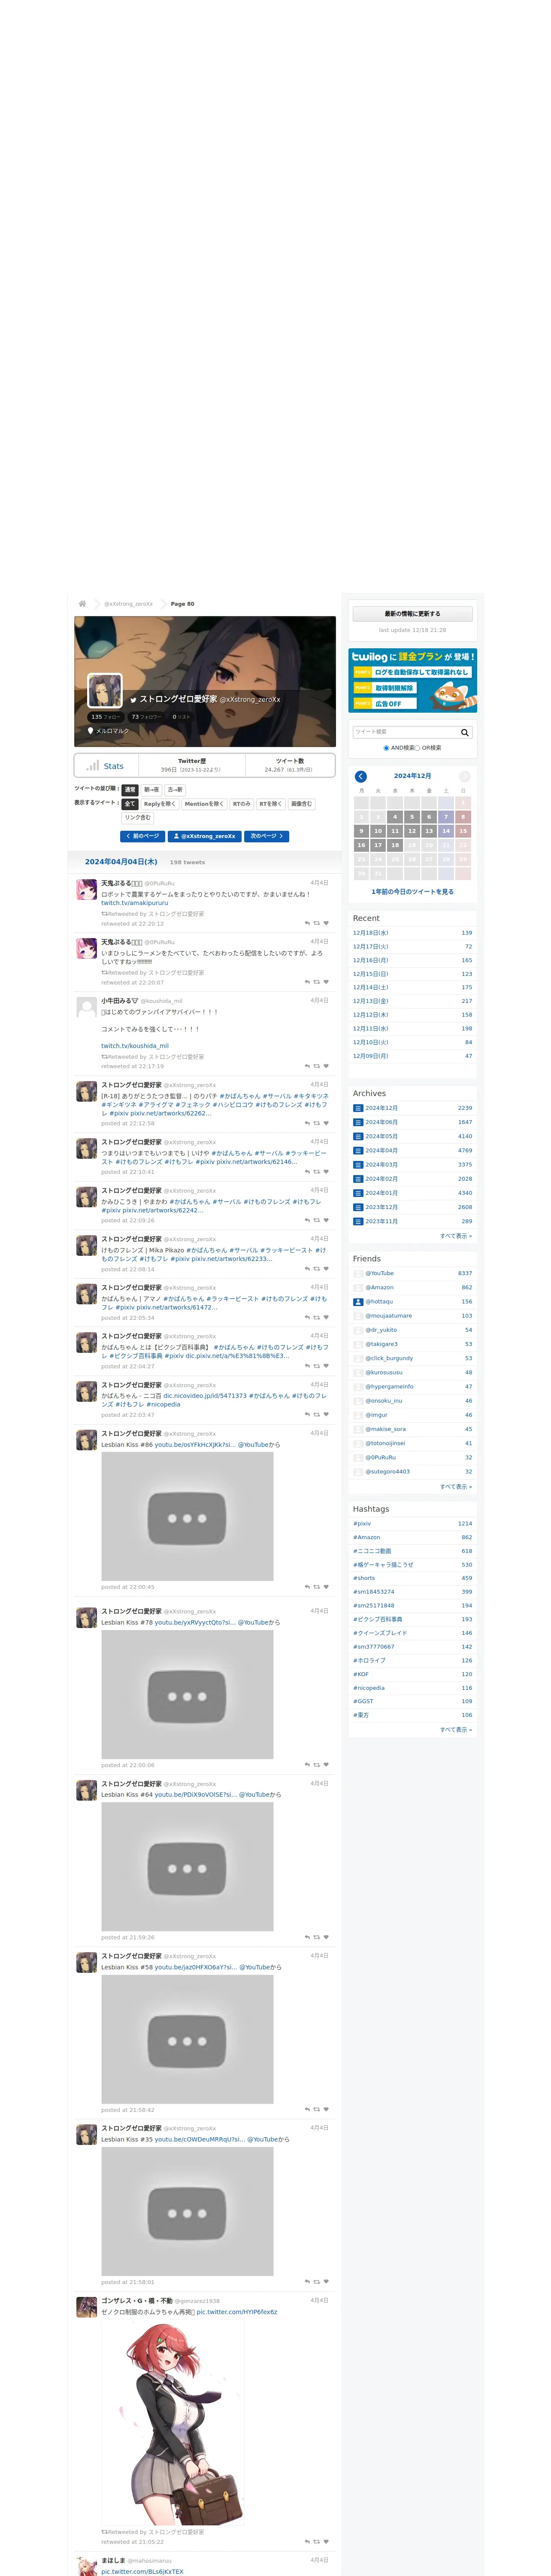Retweet the tweet posted at 22:09:26

tap(317, 1220)
